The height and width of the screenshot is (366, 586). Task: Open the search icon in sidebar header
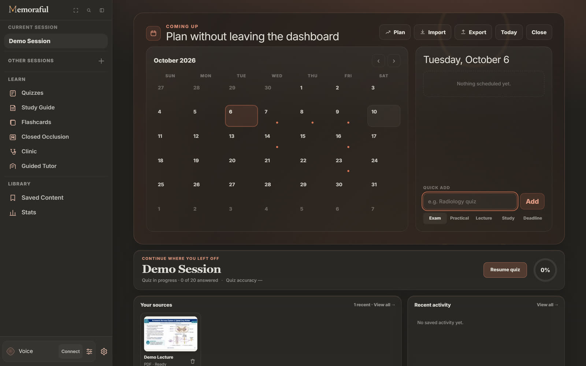[x=89, y=10]
